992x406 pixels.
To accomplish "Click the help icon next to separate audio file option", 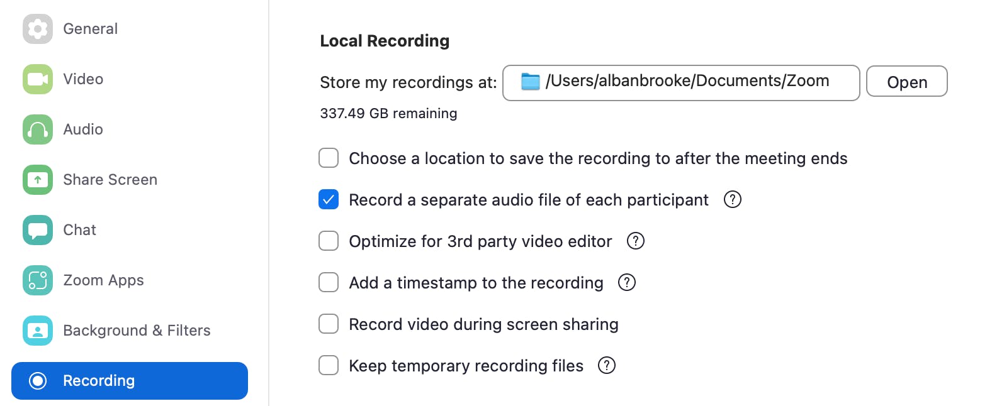I will pos(732,199).
